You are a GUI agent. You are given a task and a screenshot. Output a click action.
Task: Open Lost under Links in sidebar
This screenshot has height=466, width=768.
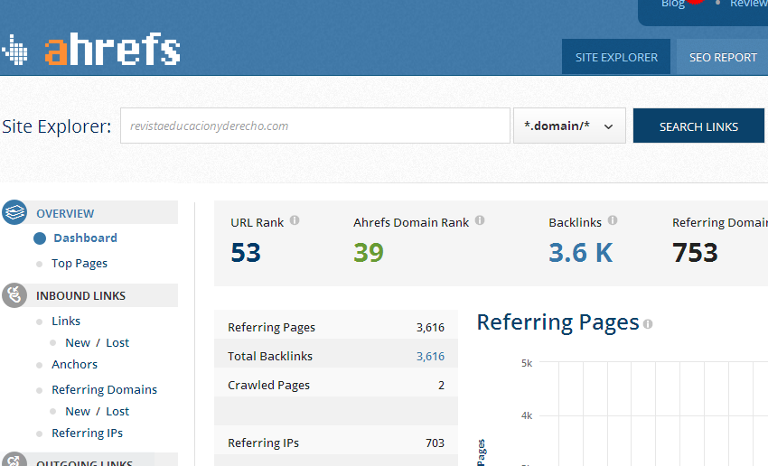point(117,342)
